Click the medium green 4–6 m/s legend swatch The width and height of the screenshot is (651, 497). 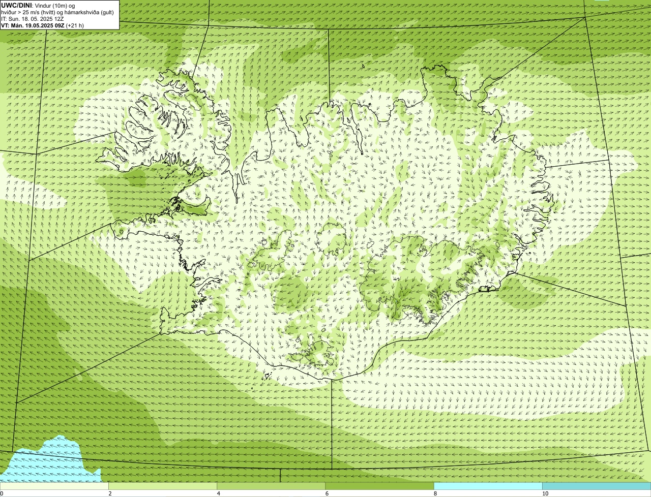271,486
